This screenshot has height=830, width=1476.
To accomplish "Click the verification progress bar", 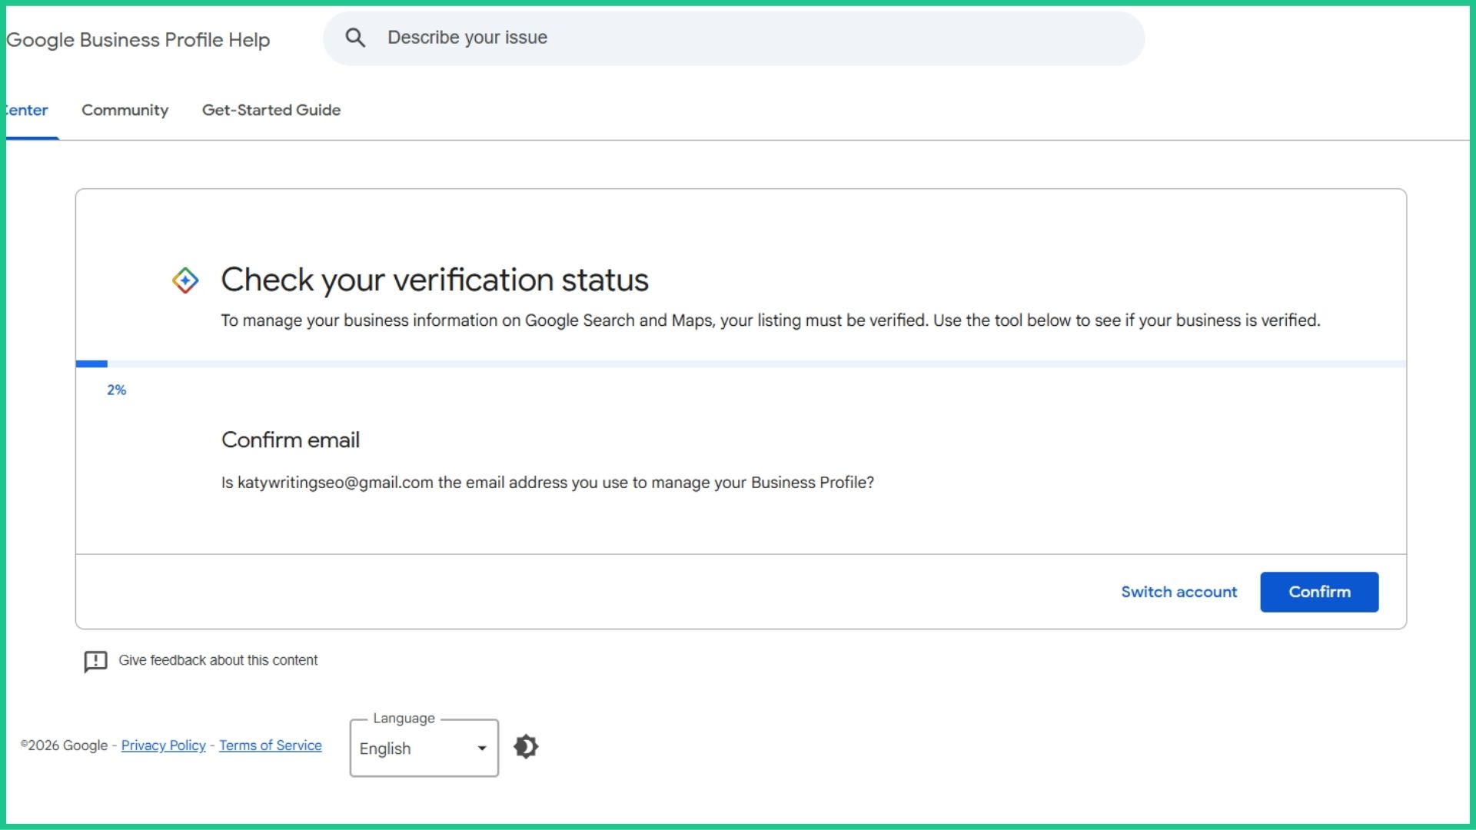I will 741,364.
